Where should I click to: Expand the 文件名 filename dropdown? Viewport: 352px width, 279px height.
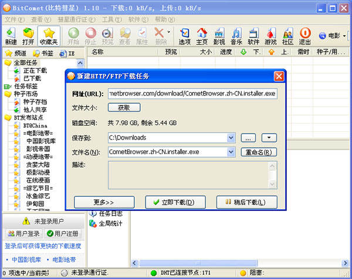coord(231,152)
